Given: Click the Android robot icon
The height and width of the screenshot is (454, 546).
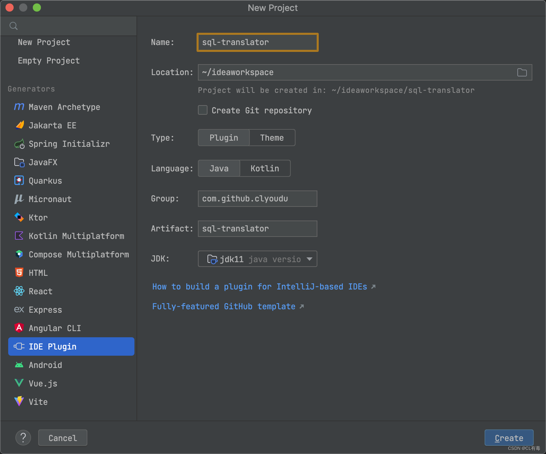Looking at the screenshot, I should pyautogui.click(x=19, y=365).
